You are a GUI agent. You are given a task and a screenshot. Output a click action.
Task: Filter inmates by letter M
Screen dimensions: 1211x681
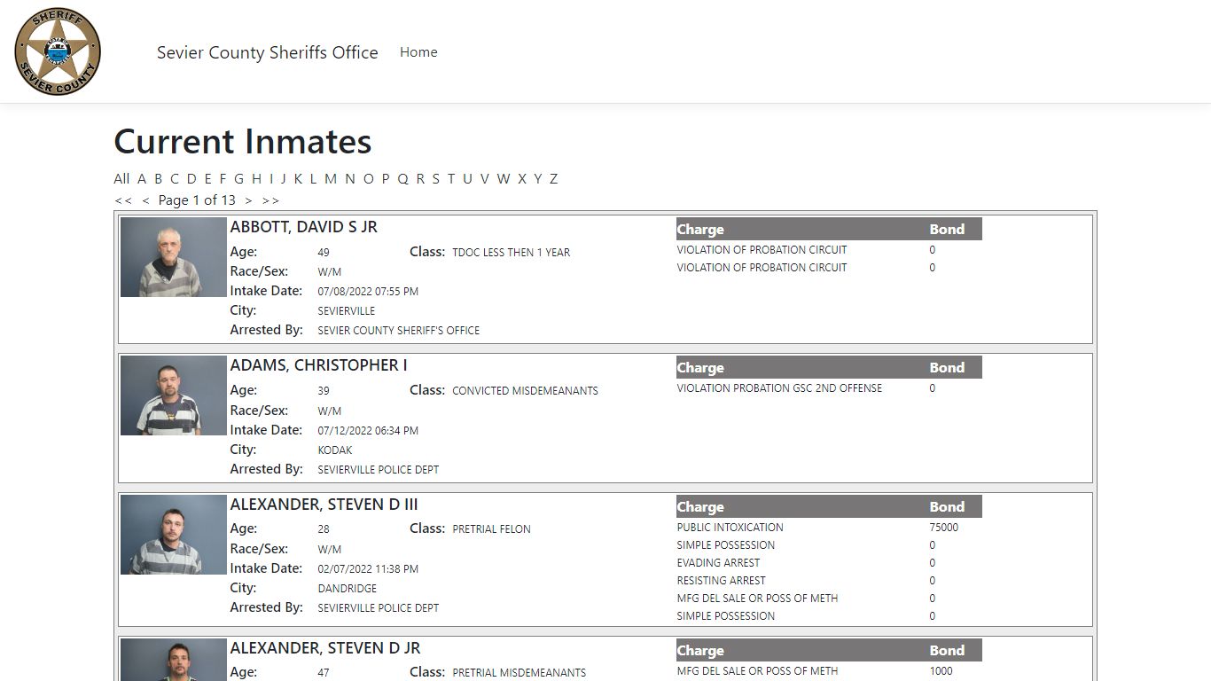pos(331,178)
